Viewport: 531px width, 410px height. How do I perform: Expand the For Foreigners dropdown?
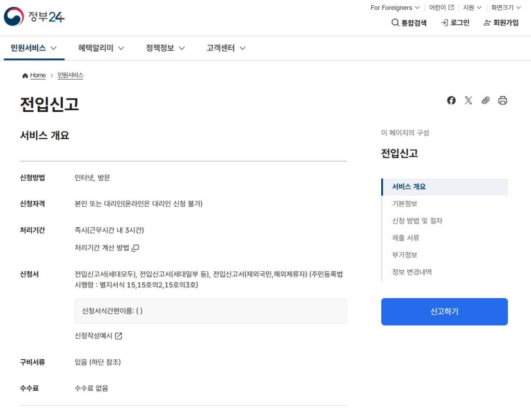tap(393, 7)
